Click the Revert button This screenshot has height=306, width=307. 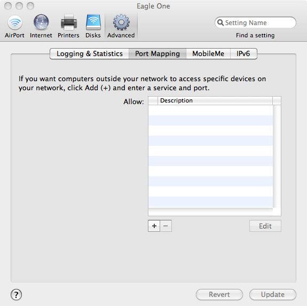(219, 294)
